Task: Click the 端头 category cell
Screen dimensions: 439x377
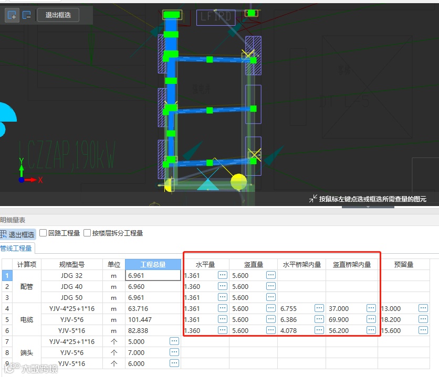Action: coord(27,353)
